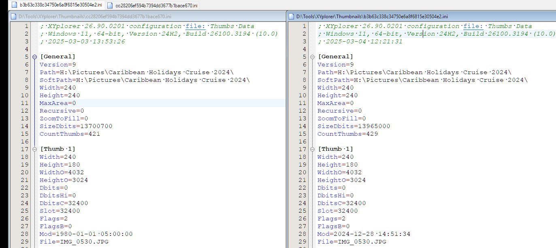The height and width of the screenshot is (248, 556).
Task: Fold the [Thumb 1] section in right pane
Action: coord(312,149)
